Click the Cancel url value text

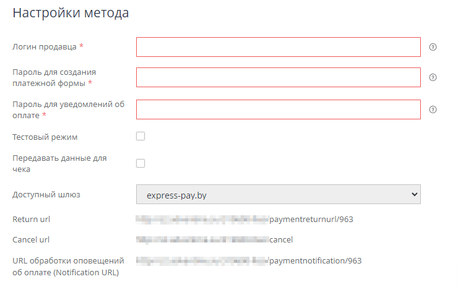pos(217,240)
